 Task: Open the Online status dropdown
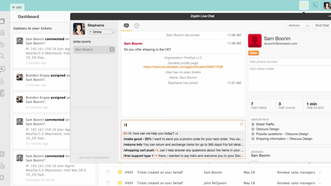[x=101, y=32]
